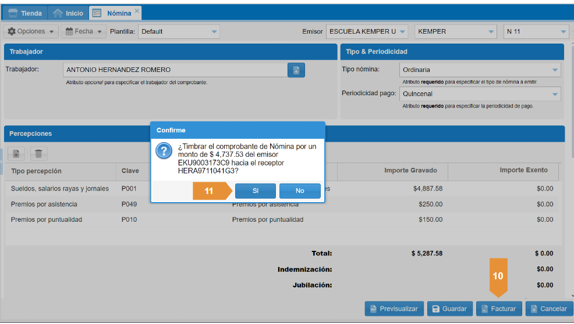The height and width of the screenshot is (324, 574).
Task: Close the Nómina tab with X
Action: 137,11
